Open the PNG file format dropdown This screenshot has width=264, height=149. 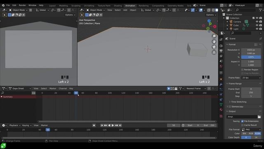251,130
